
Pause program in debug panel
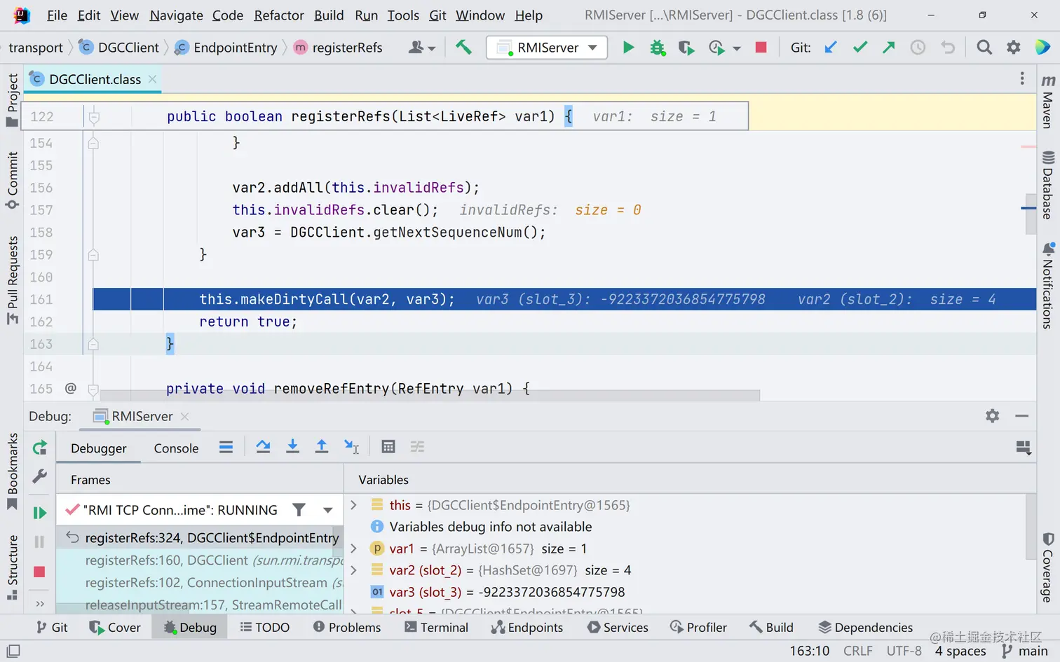[39, 542]
